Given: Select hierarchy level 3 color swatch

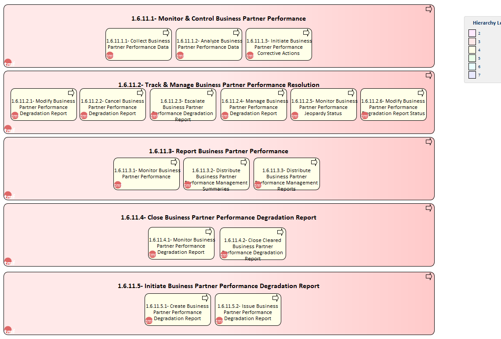Looking at the screenshot, I should 472,42.
